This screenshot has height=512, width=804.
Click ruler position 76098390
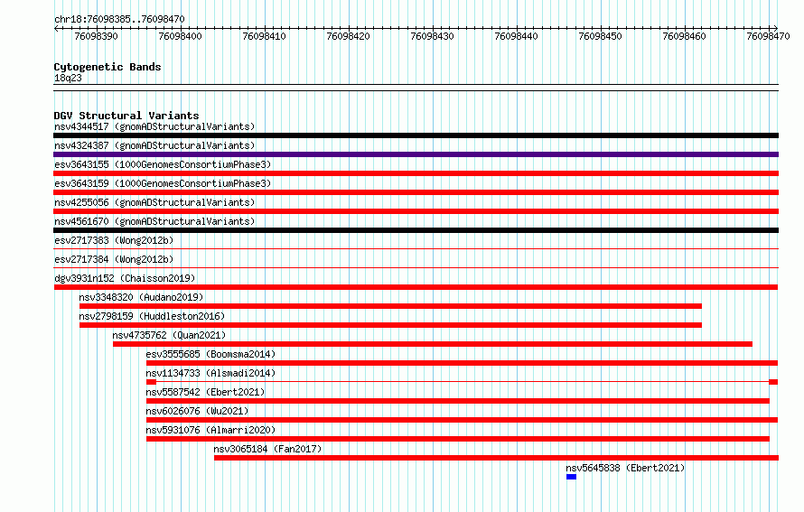coord(96,36)
